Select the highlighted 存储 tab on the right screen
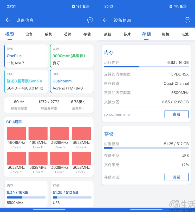The height and width of the screenshot is (212, 195). pyautogui.click(x=146, y=34)
